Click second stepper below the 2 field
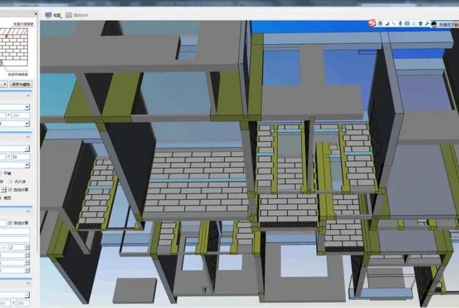 28,255
